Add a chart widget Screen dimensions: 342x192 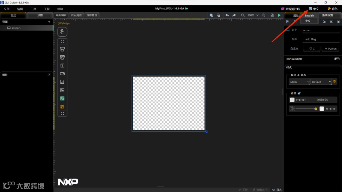tap(62, 82)
